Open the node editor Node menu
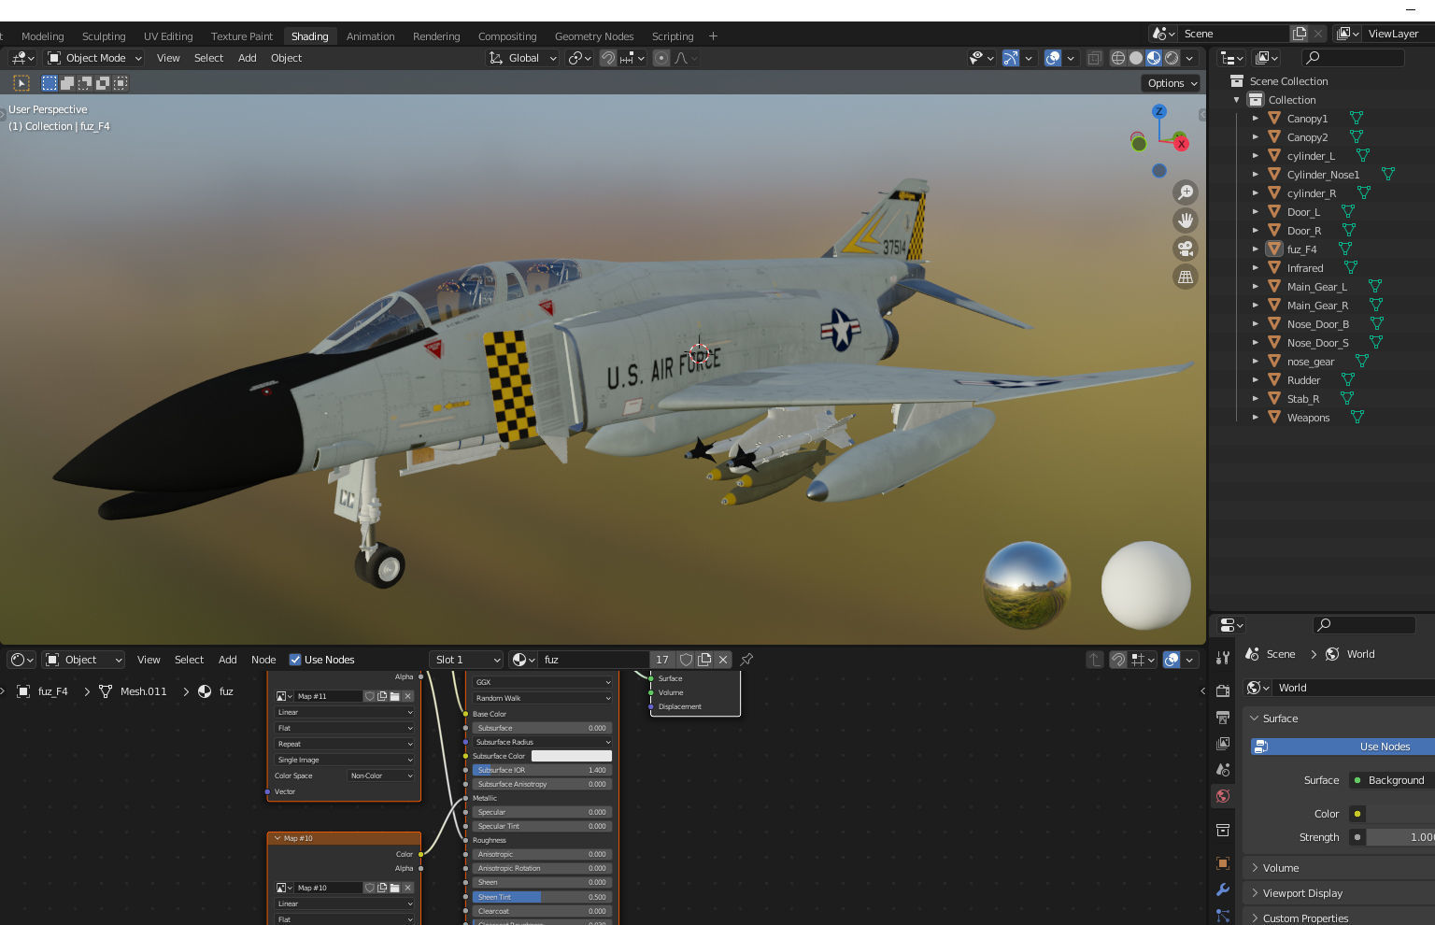Viewport: 1435px width, 925px height. [x=263, y=660]
